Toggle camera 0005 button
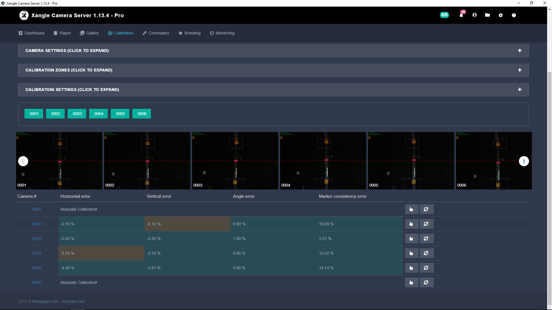The image size is (552, 310). 120,114
